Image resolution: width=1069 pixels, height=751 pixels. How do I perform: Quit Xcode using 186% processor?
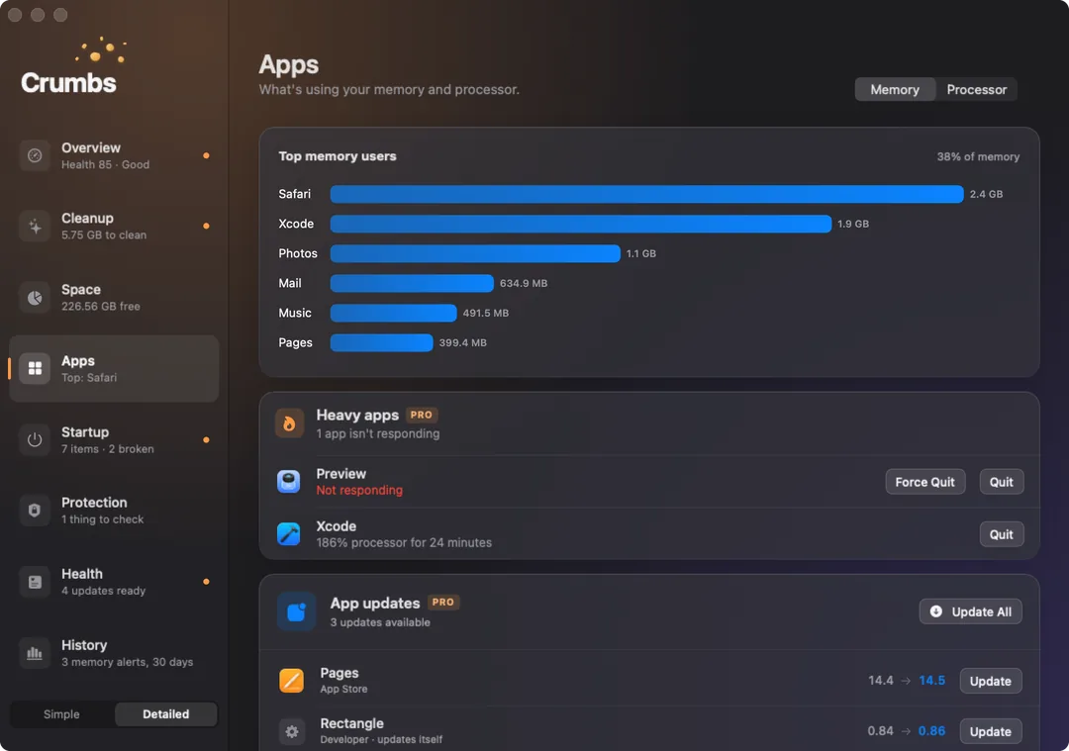1001,534
